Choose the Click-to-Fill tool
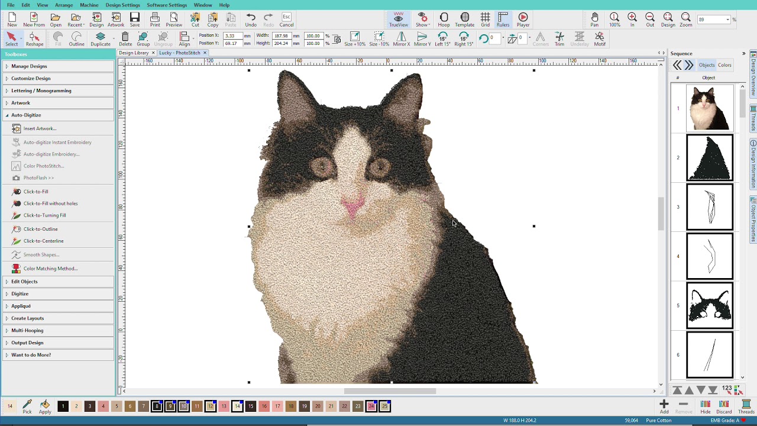This screenshot has width=757, height=426. coord(35,192)
